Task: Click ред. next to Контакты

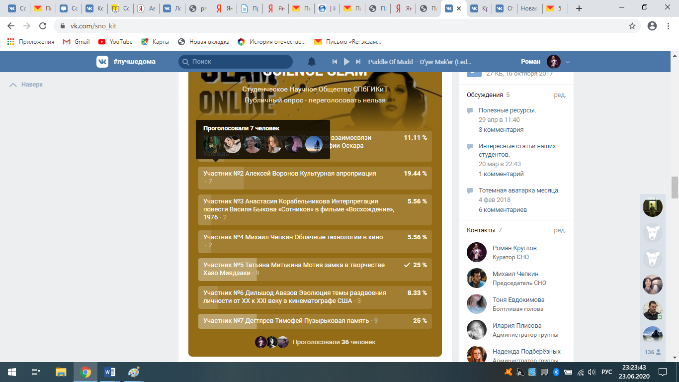Action: (560, 230)
